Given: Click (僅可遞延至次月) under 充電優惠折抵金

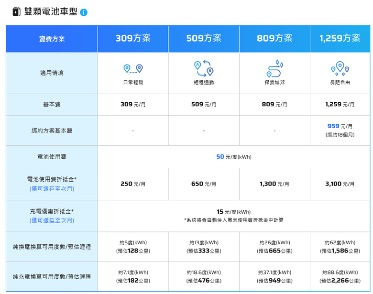Looking at the screenshot, I should point(52,220).
